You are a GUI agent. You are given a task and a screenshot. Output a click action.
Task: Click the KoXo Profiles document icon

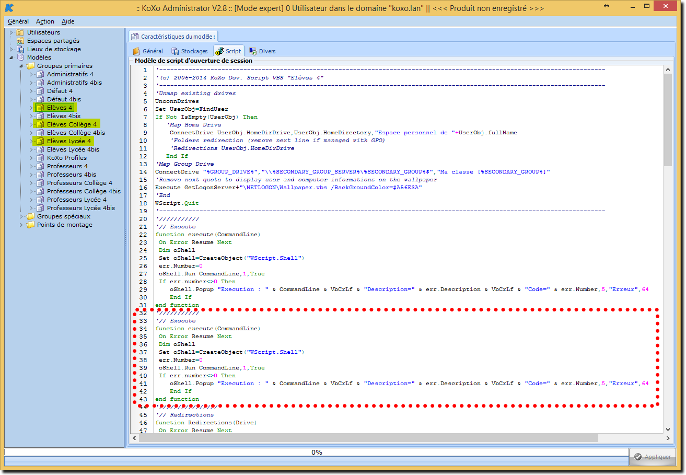pyautogui.click(x=40, y=158)
